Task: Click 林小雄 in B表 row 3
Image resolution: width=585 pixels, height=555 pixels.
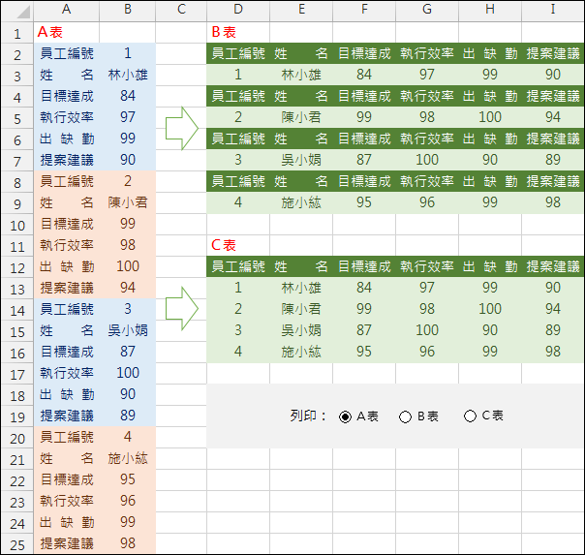Action: point(301,75)
